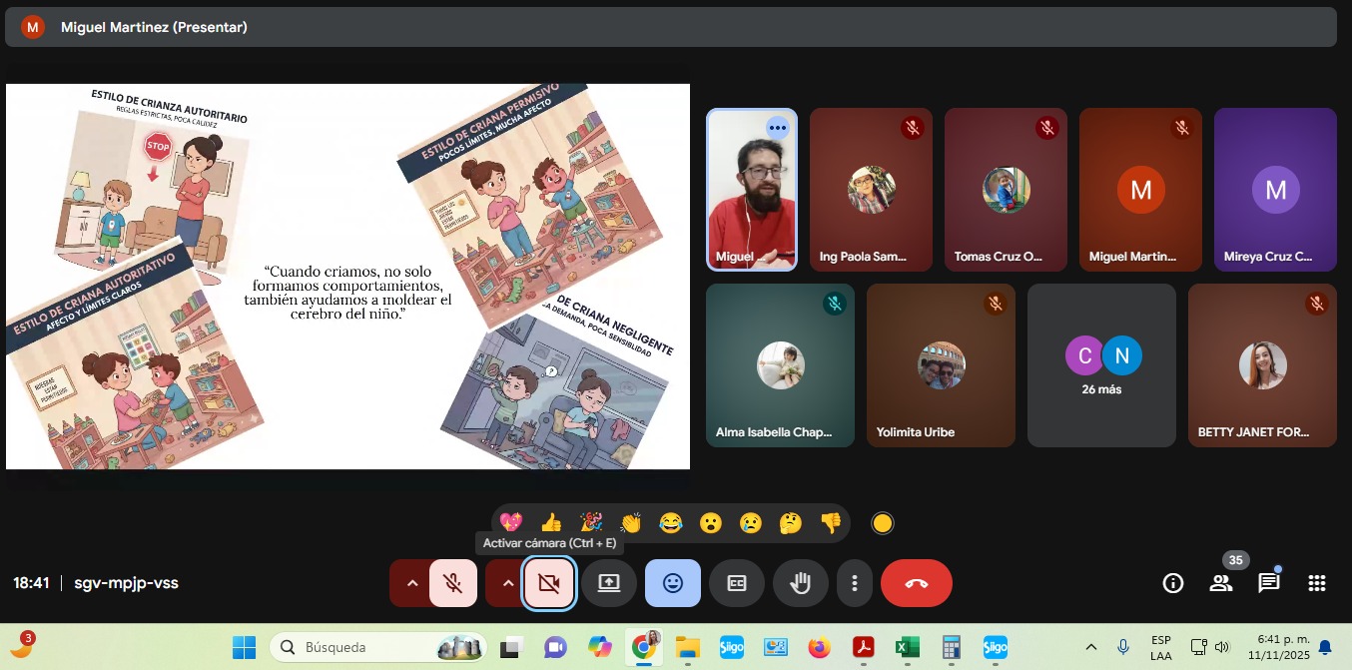Open File Explorer from taskbar
This screenshot has width=1352, height=670.
[x=687, y=647]
